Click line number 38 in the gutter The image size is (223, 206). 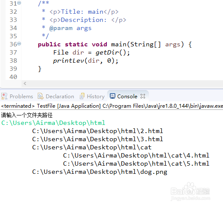tap(13, 61)
